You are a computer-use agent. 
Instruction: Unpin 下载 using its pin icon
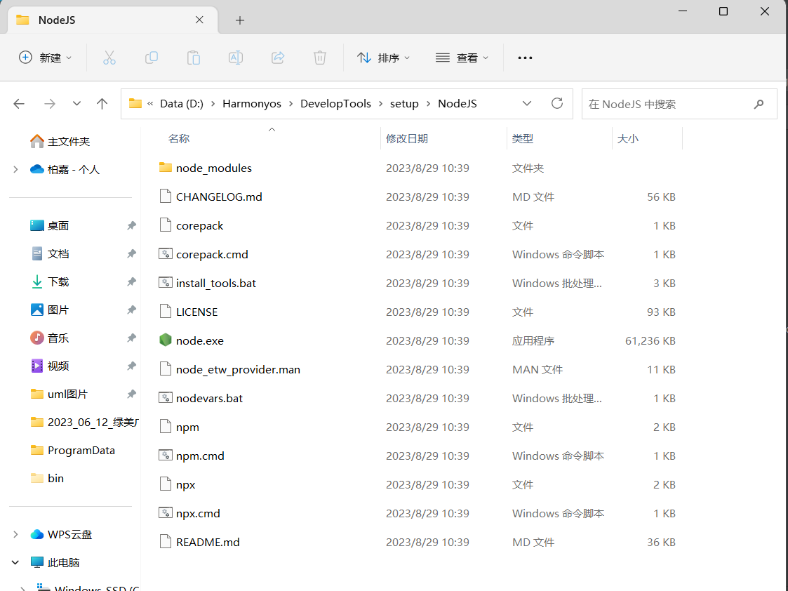[x=131, y=282]
